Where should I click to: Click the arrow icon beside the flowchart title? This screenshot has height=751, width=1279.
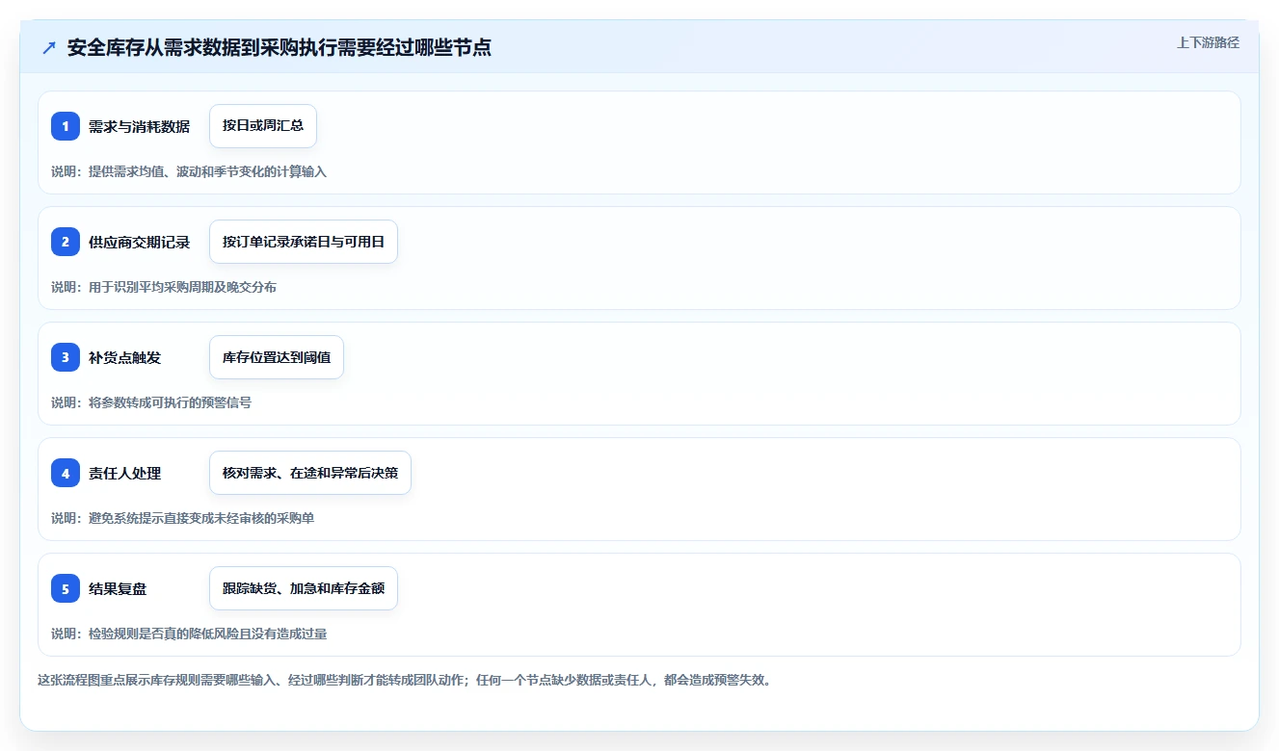49,48
